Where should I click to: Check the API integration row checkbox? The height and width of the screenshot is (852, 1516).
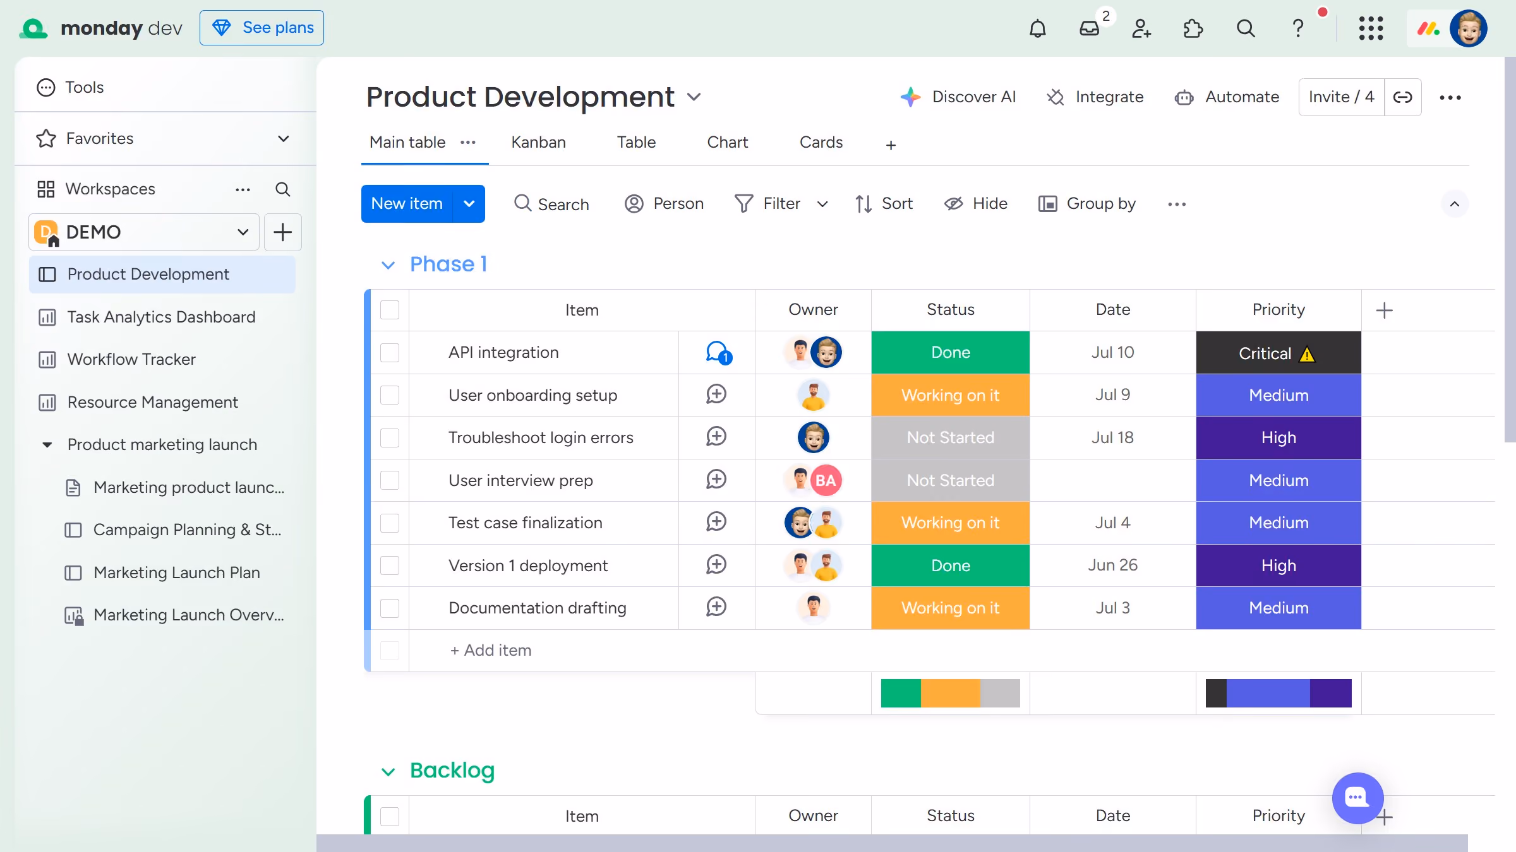click(x=390, y=353)
